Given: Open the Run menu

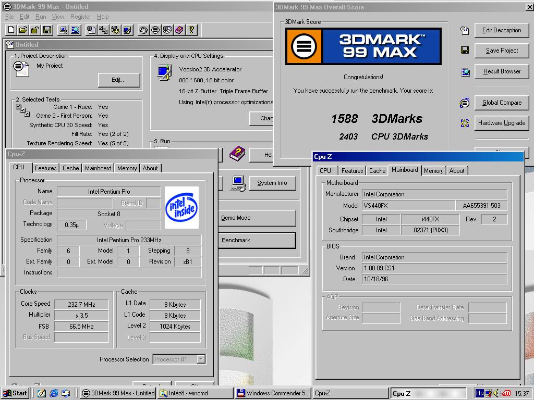Looking at the screenshot, I should [x=41, y=17].
